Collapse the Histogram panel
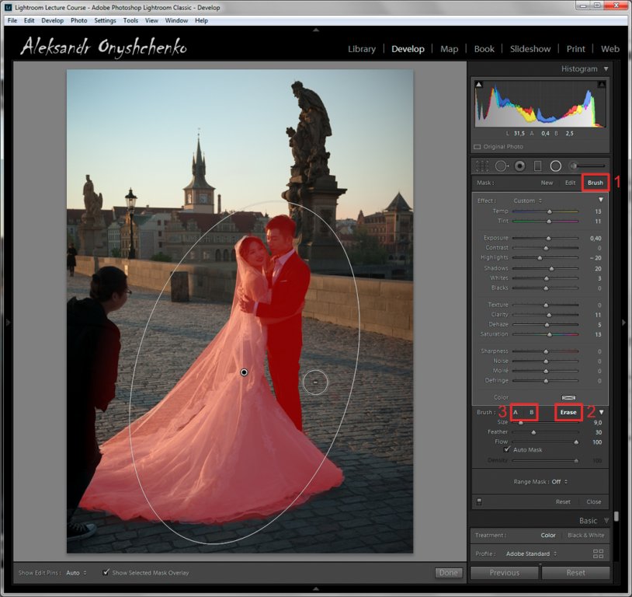The width and height of the screenshot is (632, 597). tap(606, 69)
